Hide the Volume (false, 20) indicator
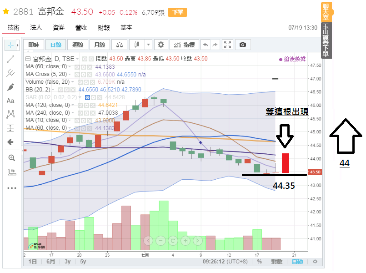This screenshot has height=273, width=366. tap(80, 82)
